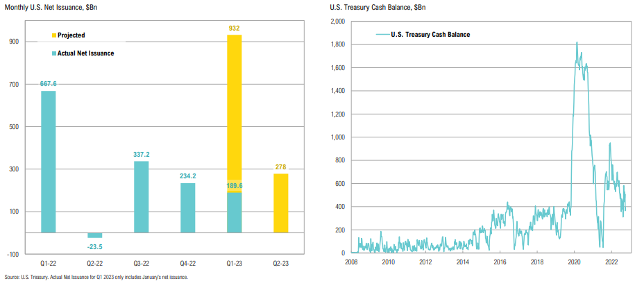635x281 pixels.
Task: Click the -23.5 data label
Action: point(95,246)
